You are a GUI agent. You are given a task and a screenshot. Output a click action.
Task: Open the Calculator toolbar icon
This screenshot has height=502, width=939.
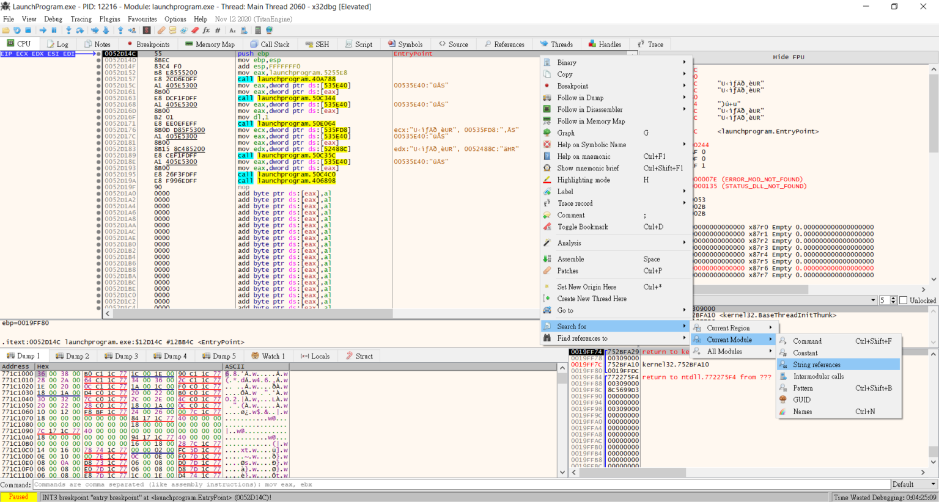click(258, 31)
